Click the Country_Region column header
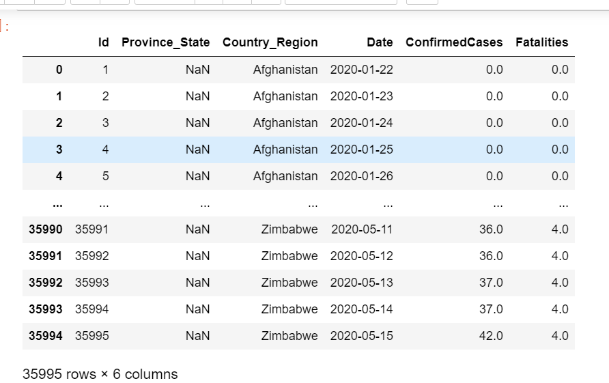The image size is (609, 383). (x=270, y=42)
